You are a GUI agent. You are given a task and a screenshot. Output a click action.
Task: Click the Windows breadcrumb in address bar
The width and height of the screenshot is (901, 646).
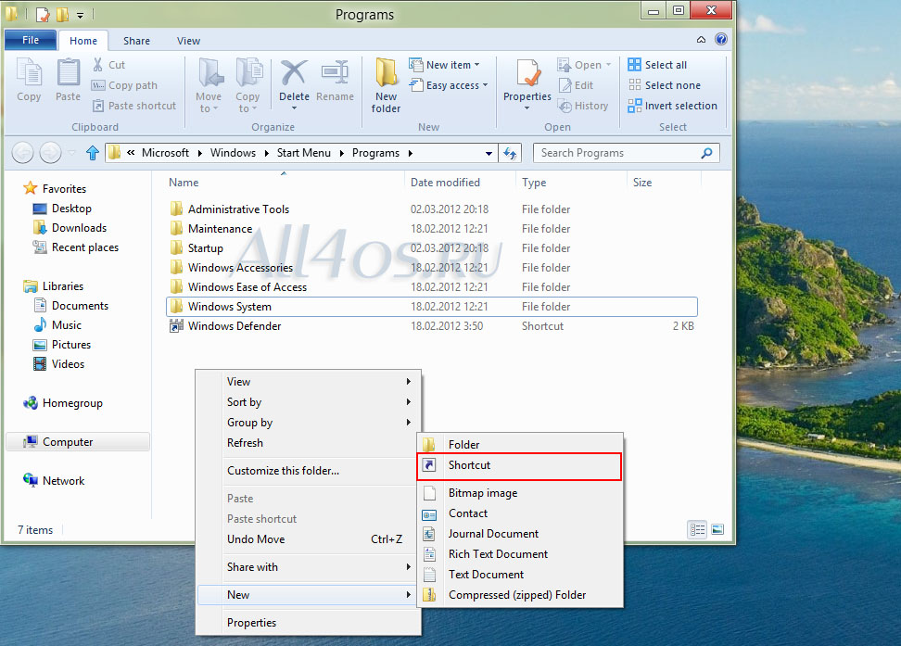click(x=233, y=153)
